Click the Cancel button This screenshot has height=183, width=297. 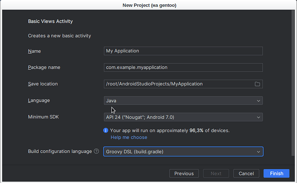click(x=246, y=174)
